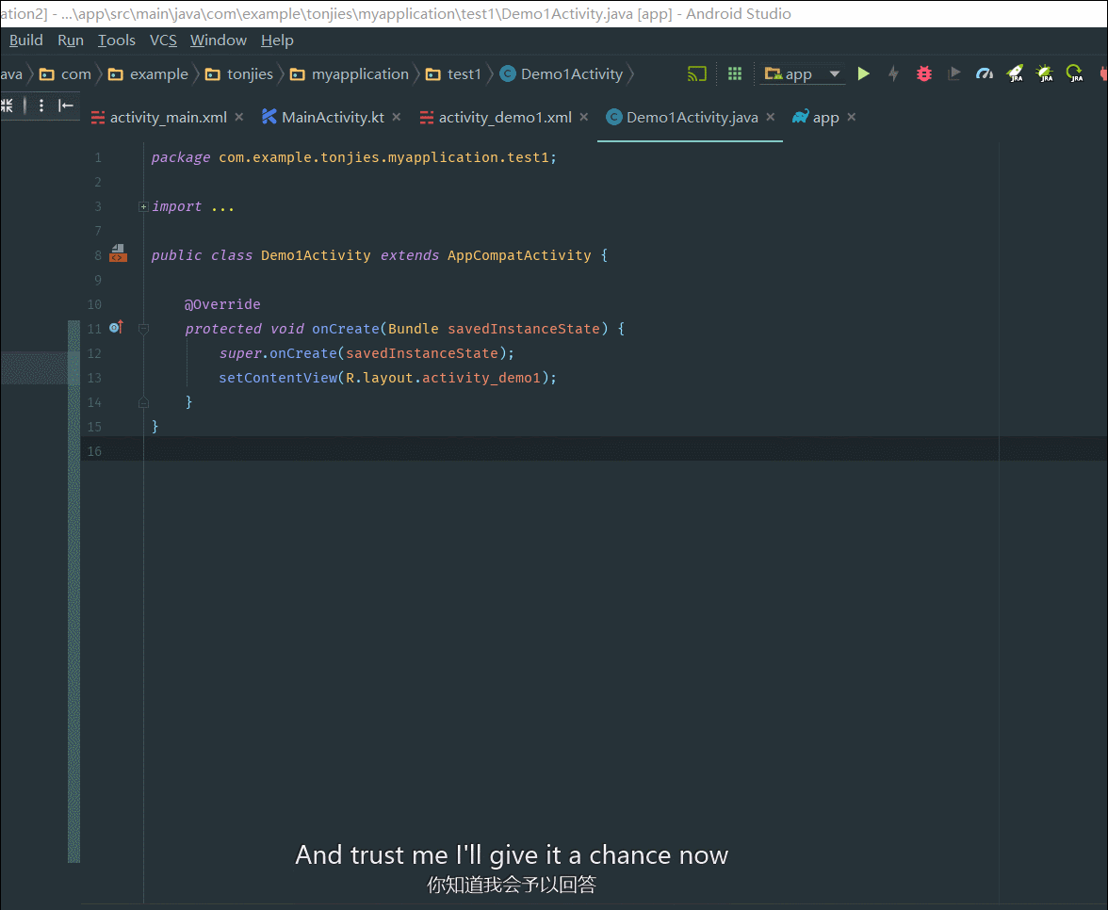Click the JRebel rocket run icon
The height and width of the screenshot is (910, 1108).
(x=1015, y=73)
